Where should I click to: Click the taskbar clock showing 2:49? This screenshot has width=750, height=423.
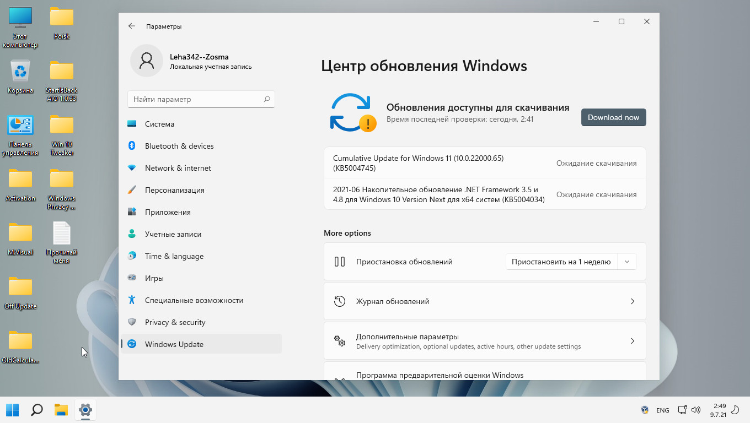718,410
